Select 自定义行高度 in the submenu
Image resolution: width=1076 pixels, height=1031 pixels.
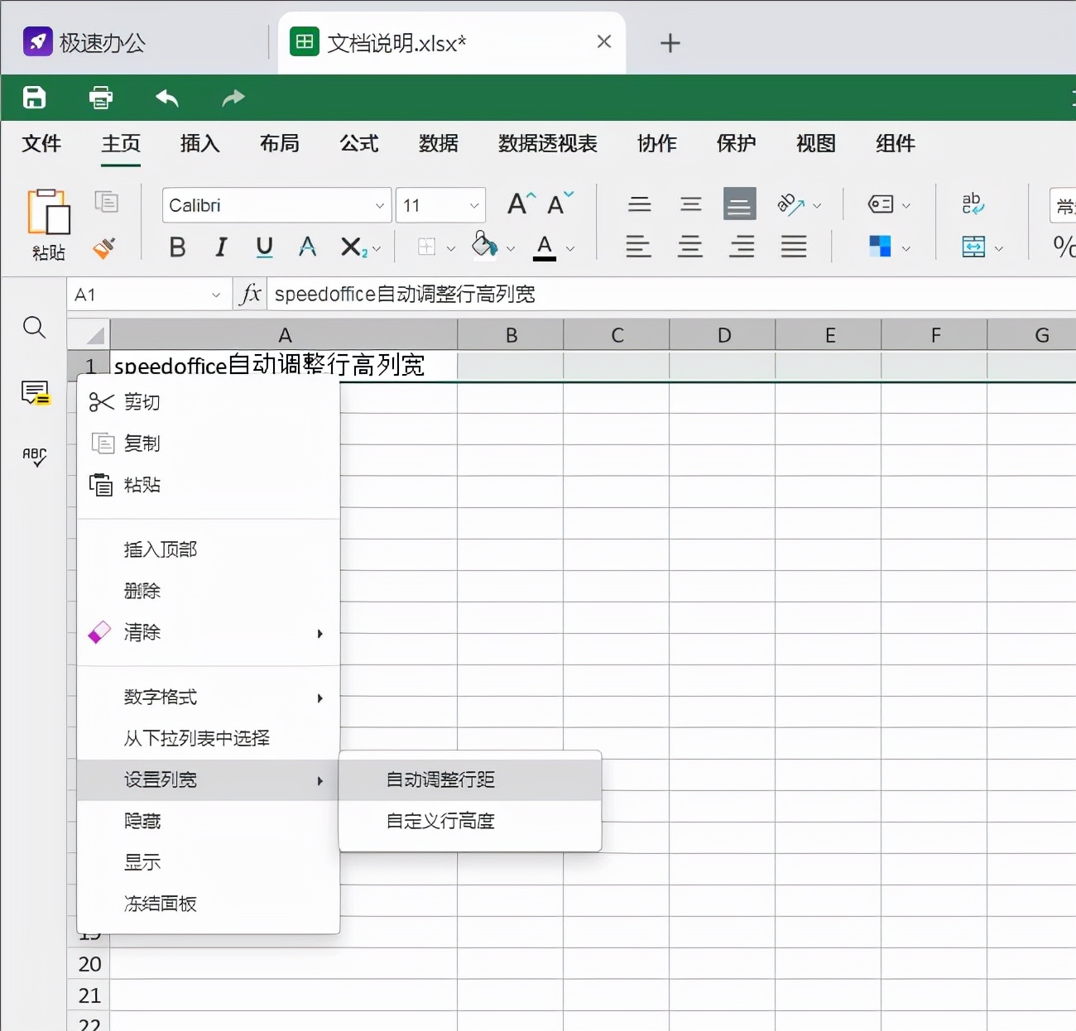(x=470, y=821)
